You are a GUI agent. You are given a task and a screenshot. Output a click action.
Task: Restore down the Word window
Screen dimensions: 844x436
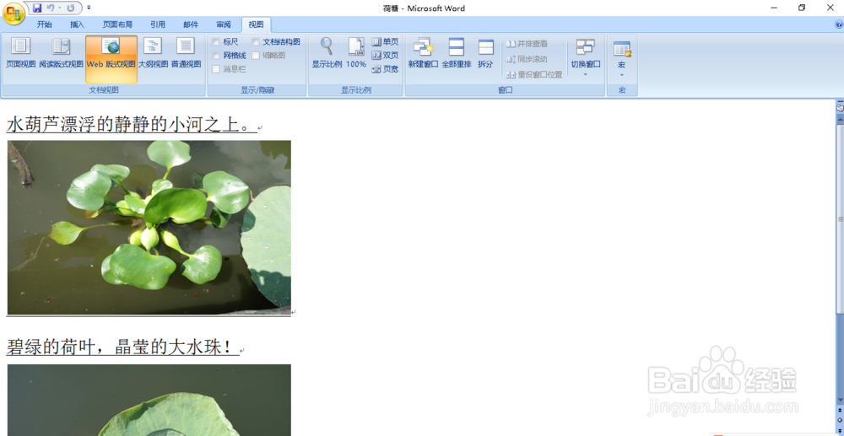(x=802, y=8)
